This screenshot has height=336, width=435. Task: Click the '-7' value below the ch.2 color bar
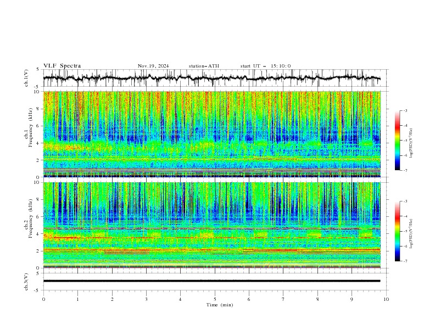tap(405, 261)
